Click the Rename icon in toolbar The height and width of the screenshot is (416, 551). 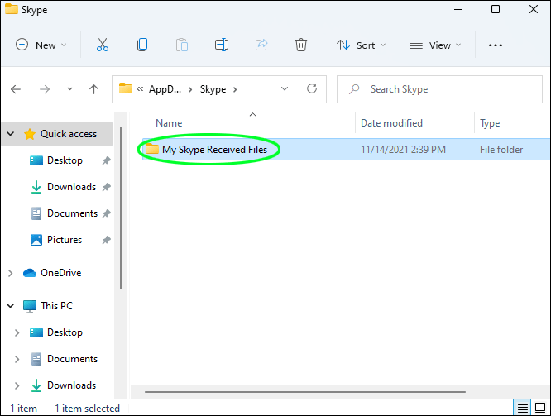(222, 45)
